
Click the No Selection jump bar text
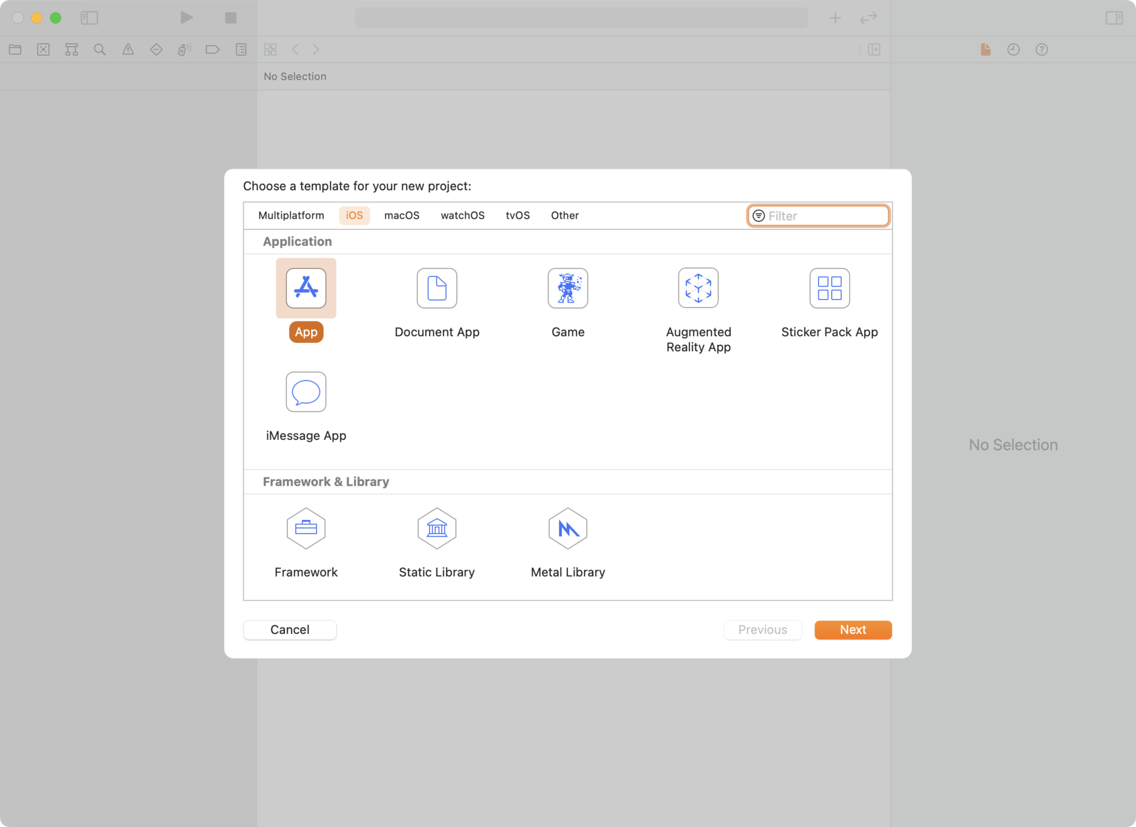coord(295,77)
